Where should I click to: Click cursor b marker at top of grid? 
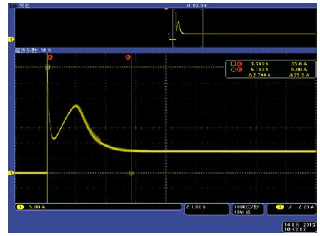128,57
